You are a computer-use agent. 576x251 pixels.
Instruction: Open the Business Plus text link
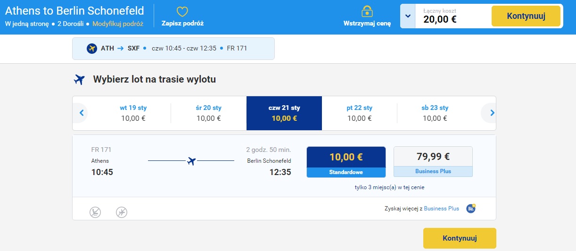click(442, 208)
